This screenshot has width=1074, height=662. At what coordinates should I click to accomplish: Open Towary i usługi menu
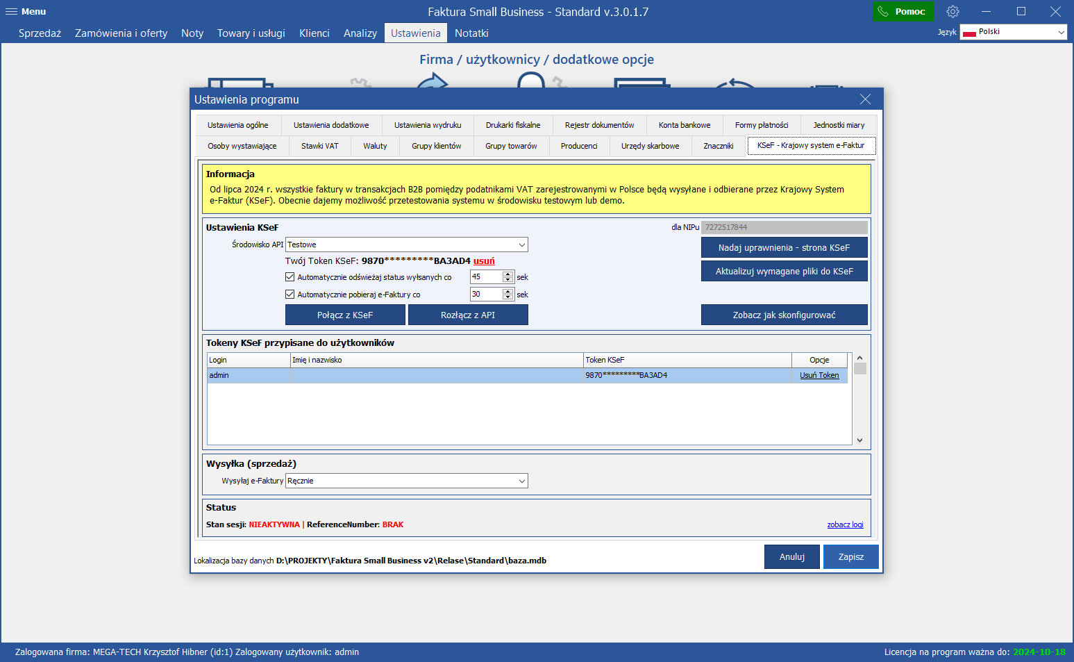coord(251,33)
